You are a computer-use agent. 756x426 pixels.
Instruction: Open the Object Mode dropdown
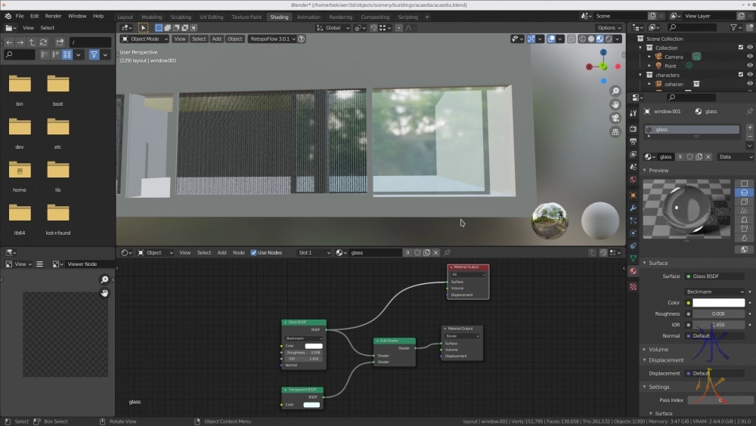point(144,39)
